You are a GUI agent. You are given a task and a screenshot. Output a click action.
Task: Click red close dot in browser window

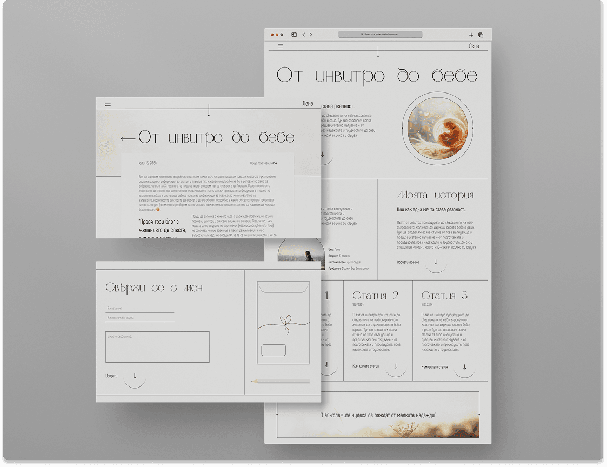[x=272, y=35]
